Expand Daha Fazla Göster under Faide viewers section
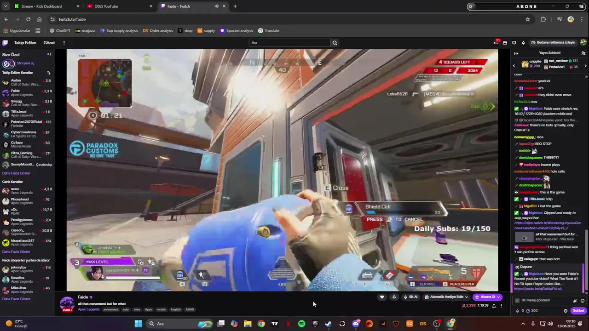This screenshot has width=589, height=331. tap(16, 299)
